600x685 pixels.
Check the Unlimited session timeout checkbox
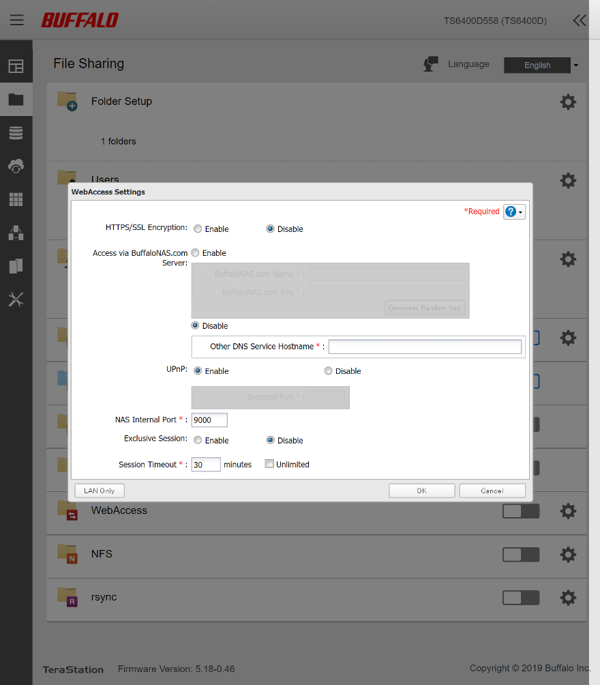(x=269, y=464)
